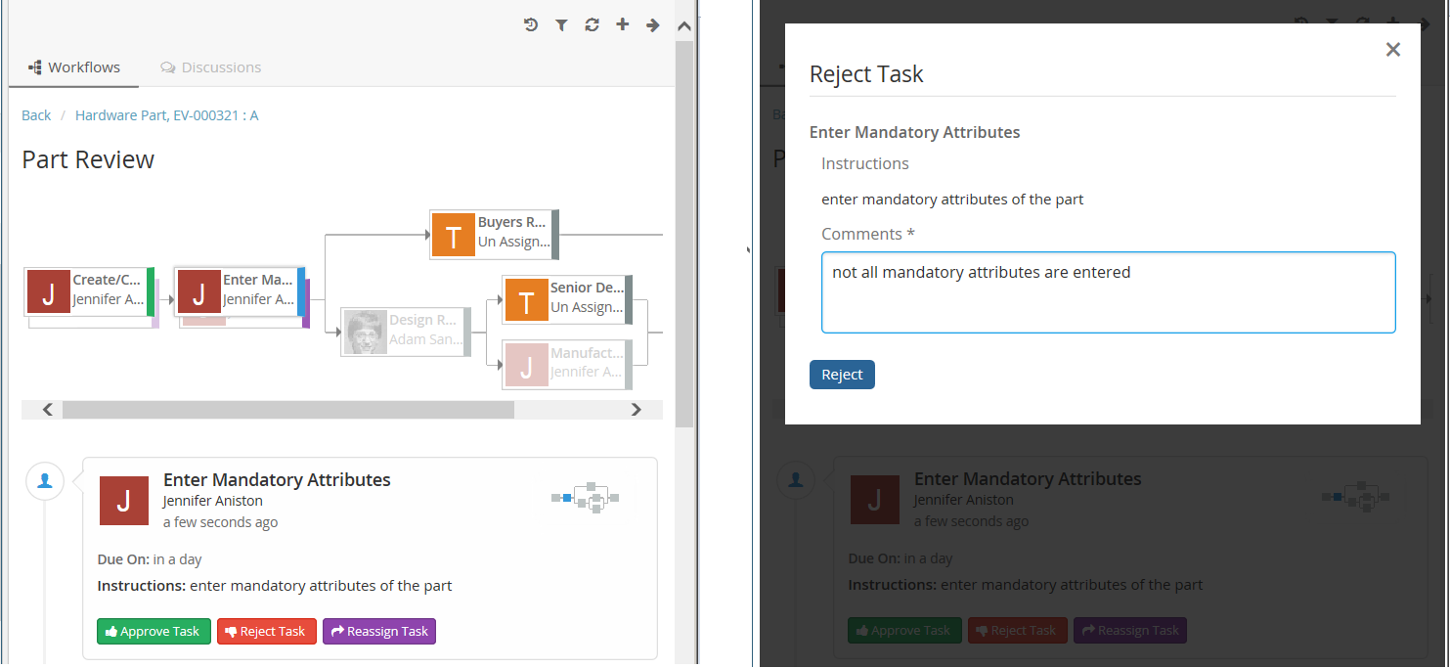Click the plus add icon
Image resolution: width=1450 pixels, height=668 pixels.
click(622, 25)
